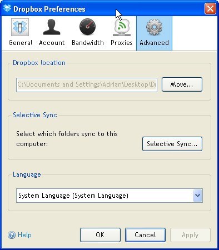Open the General preferences box icon

[x=20, y=27]
